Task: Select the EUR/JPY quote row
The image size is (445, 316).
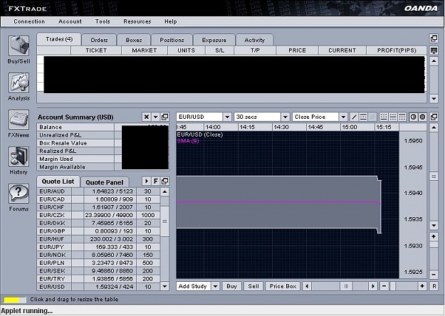Action: [98, 247]
